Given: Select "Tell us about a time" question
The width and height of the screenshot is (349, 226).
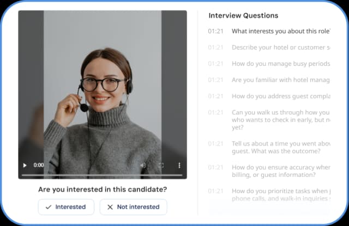Looking at the screenshot, I should point(269,148).
